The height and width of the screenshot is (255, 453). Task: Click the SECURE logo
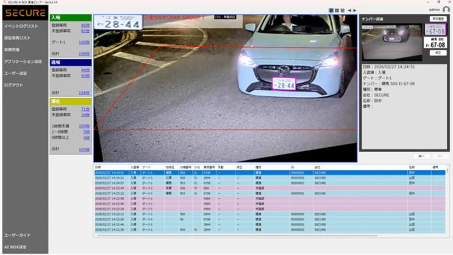pyautogui.click(x=25, y=13)
